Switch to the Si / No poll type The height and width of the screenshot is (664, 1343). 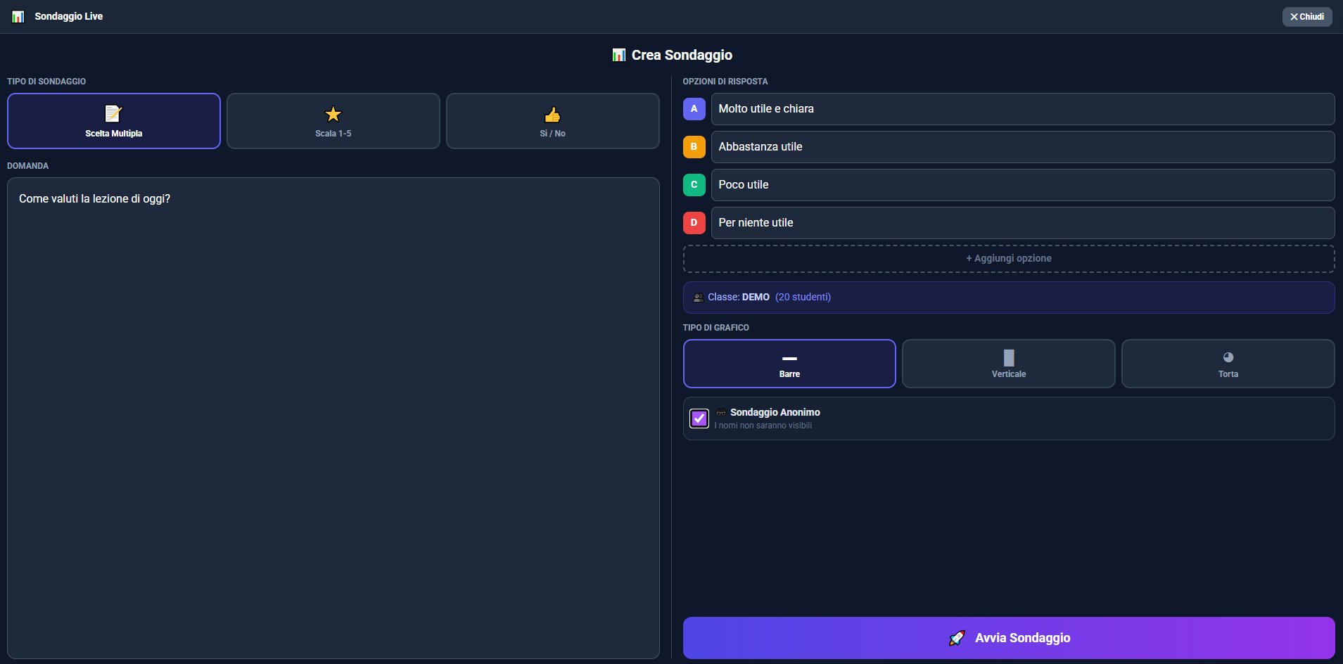[x=553, y=121]
